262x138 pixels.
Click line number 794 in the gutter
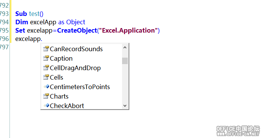pyautogui.click(x=4, y=22)
